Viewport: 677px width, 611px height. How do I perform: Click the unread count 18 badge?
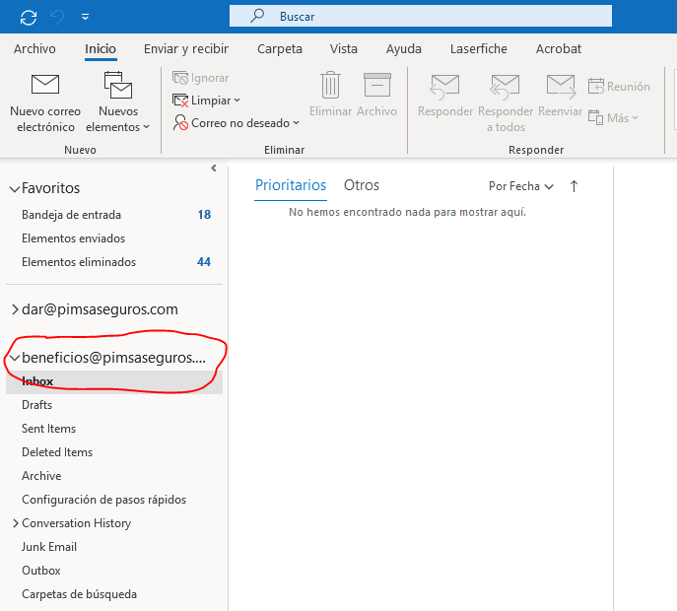click(204, 215)
